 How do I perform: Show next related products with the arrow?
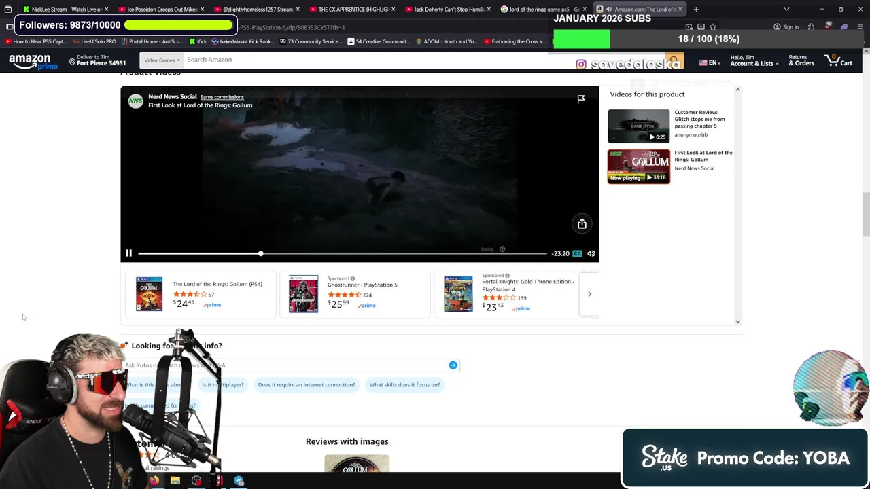(x=589, y=294)
